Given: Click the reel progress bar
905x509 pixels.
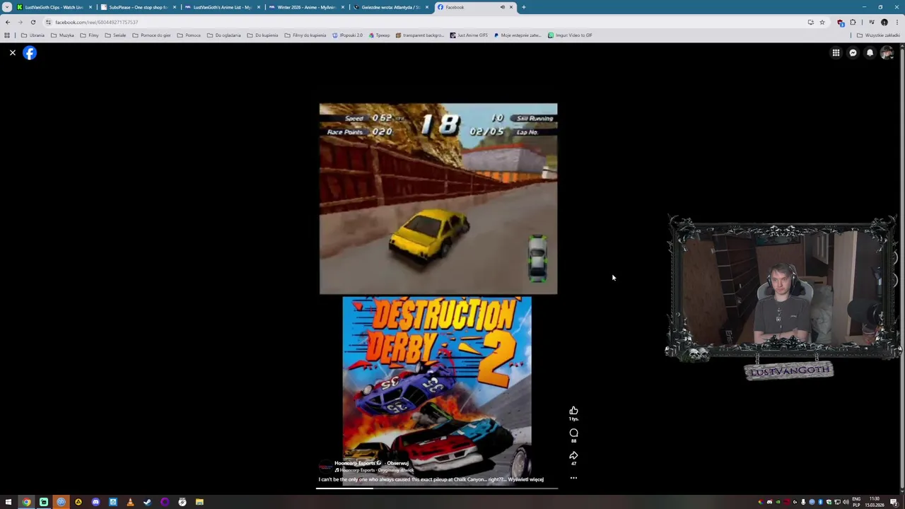Looking at the screenshot, I should [x=438, y=488].
